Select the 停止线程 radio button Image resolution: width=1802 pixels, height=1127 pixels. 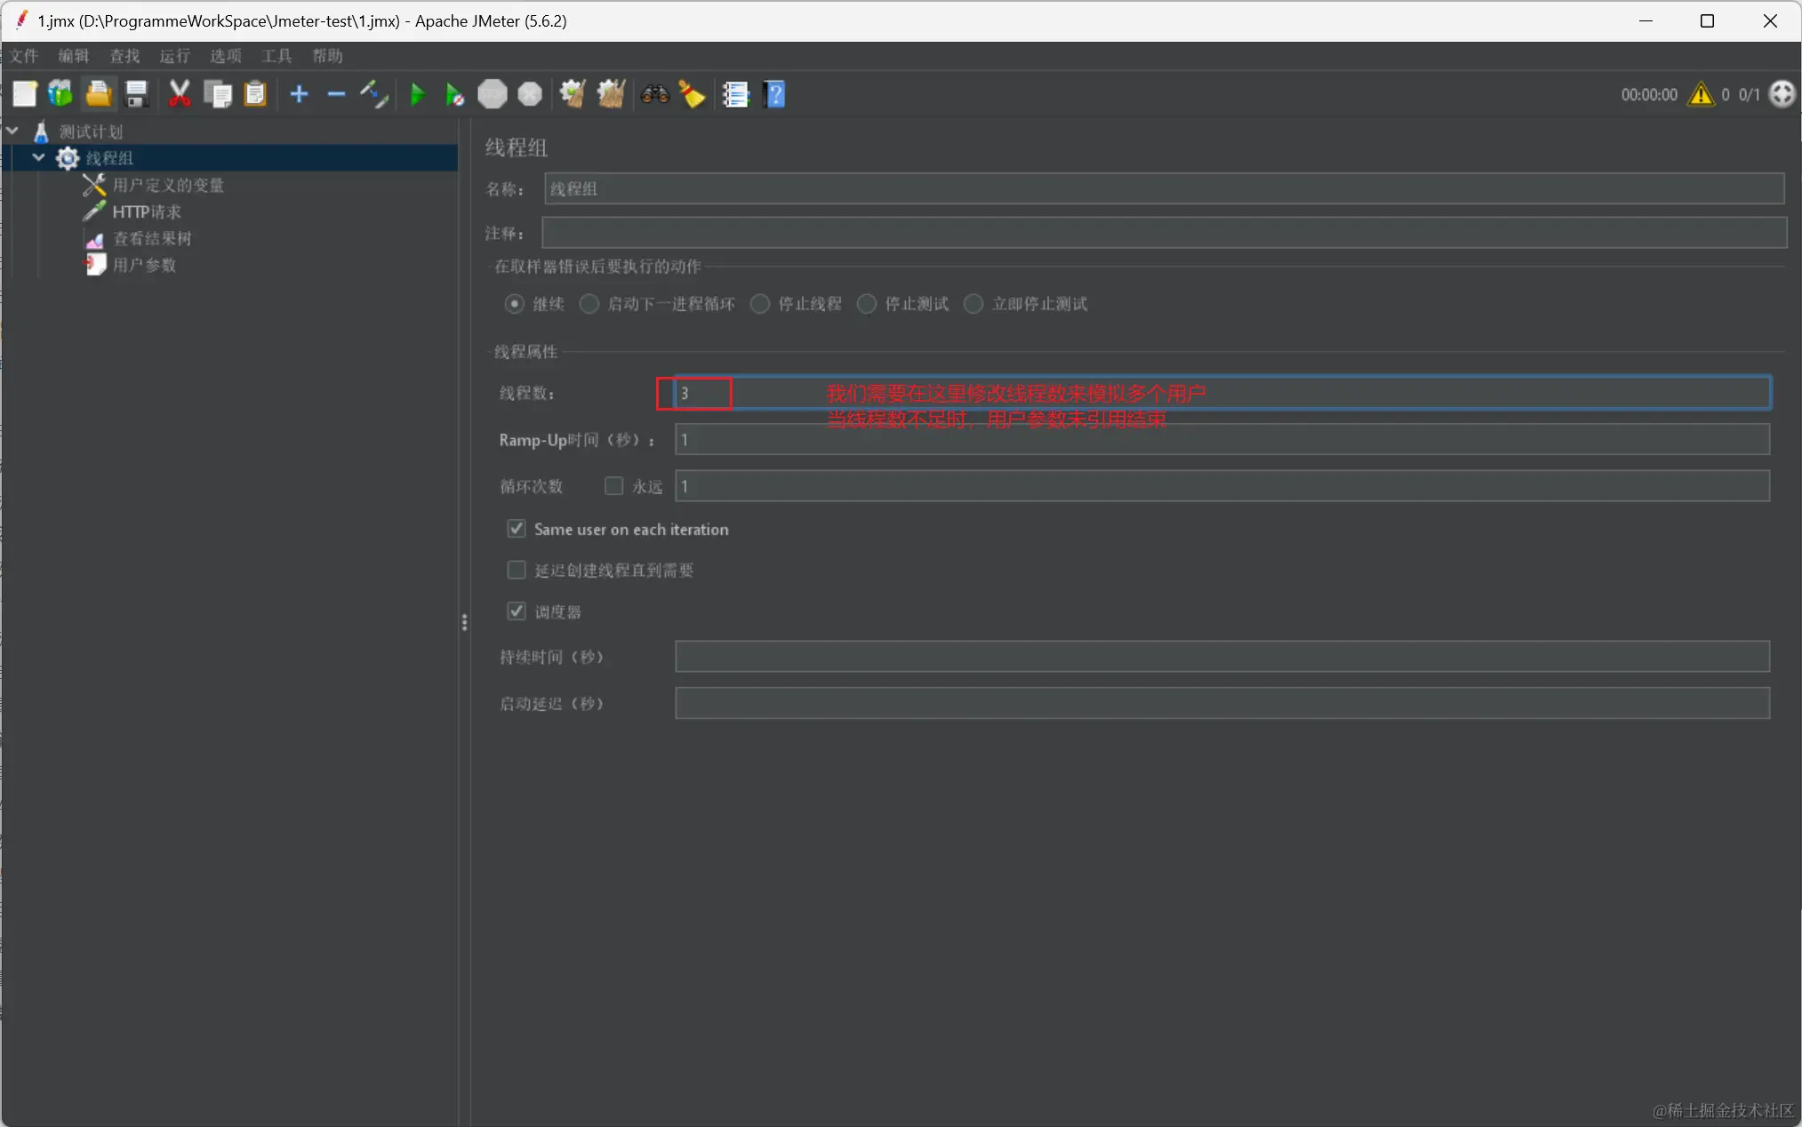[760, 304]
